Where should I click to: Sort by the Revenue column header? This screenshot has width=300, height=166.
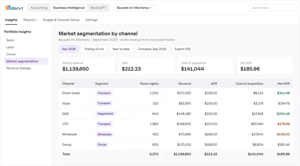185,84
